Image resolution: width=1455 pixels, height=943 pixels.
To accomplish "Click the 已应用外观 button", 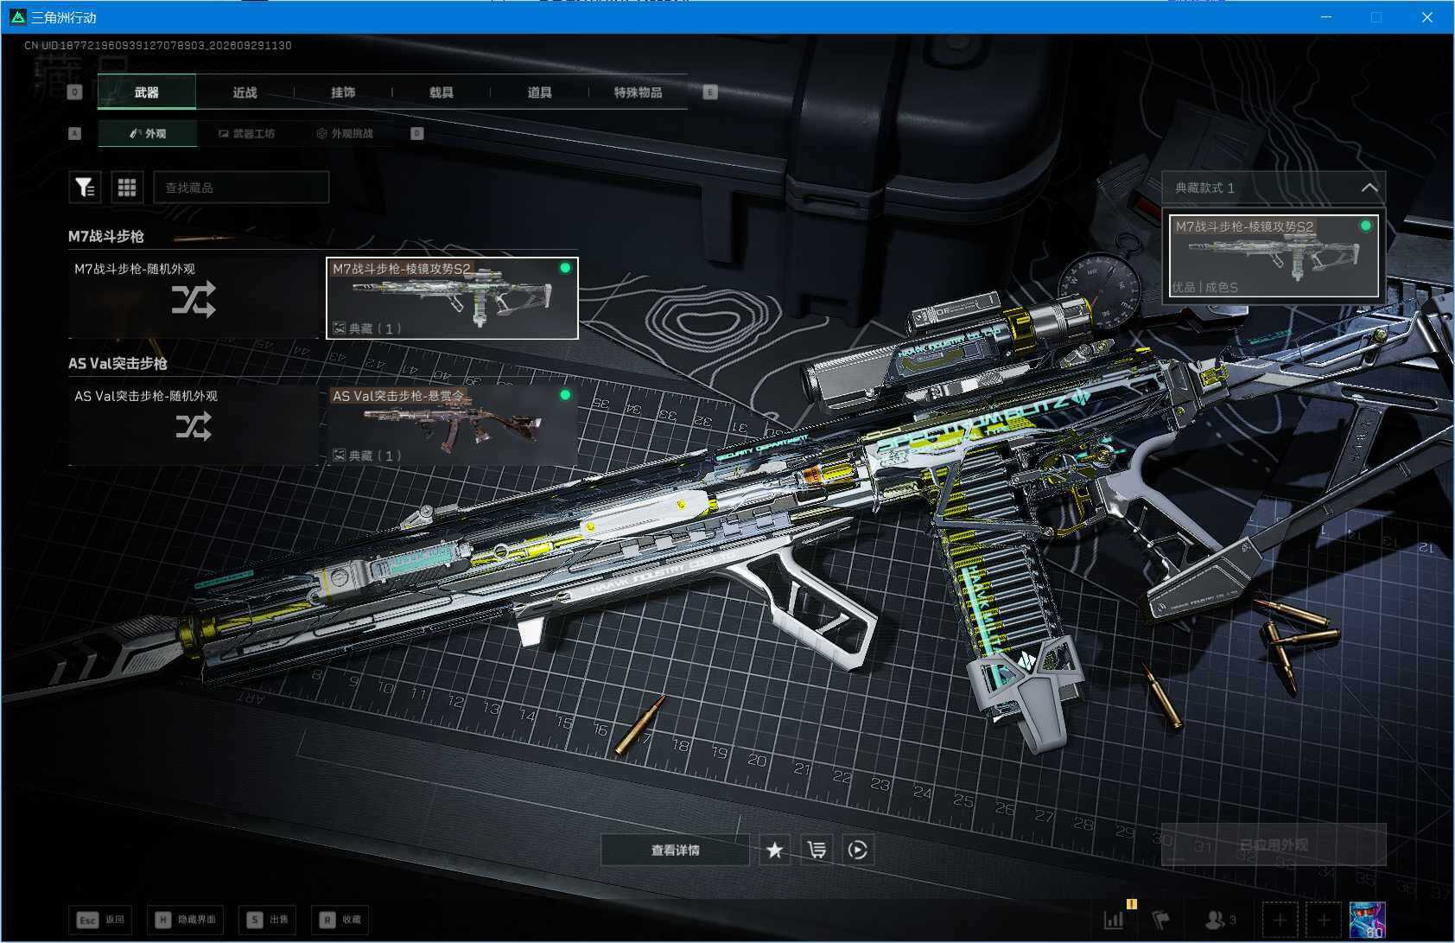I will tap(1274, 844).
